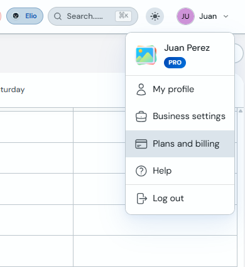Image resolution: width=245 pixels, height=267 pixels.
Task: Toggle light theme sun button
Action: tap(155, 16)
